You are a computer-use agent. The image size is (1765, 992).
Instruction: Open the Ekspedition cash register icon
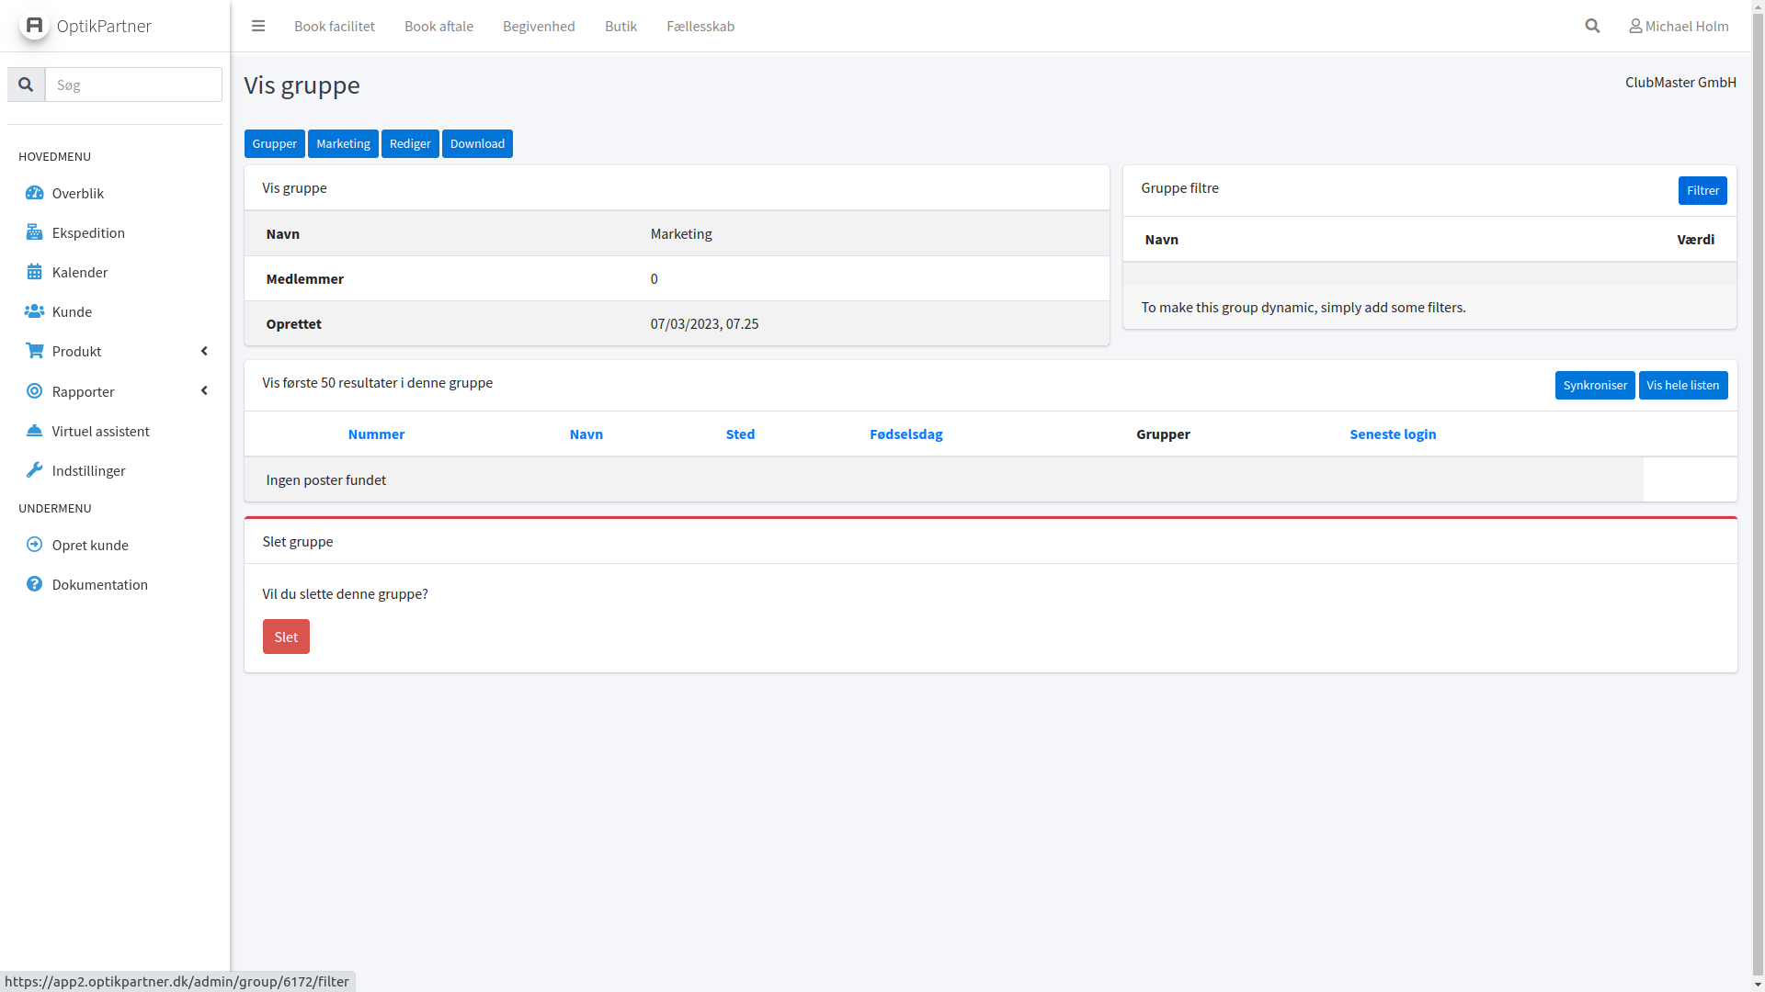pos(34,232)
